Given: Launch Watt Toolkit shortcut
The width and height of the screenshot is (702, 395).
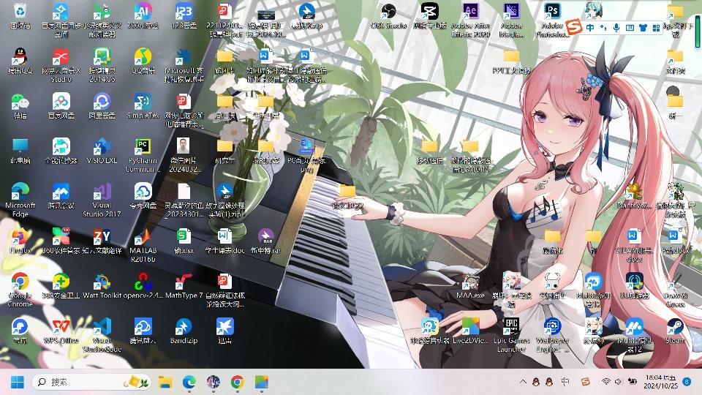Looking at the screenshot, I should click(x=102, y=286).
